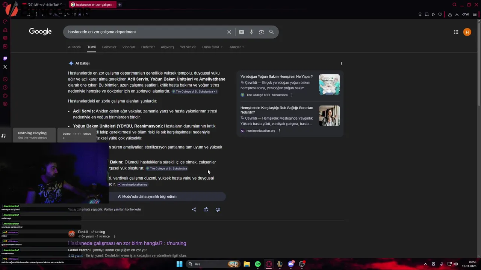Open Yenidoğan Yoğun Bakım Hemşiresi article
The width and height of the screenshot is (481, 270).
[x=277, y=76]
